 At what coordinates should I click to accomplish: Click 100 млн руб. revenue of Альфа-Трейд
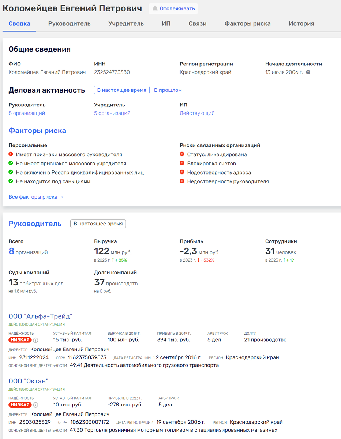click(123, 340)
